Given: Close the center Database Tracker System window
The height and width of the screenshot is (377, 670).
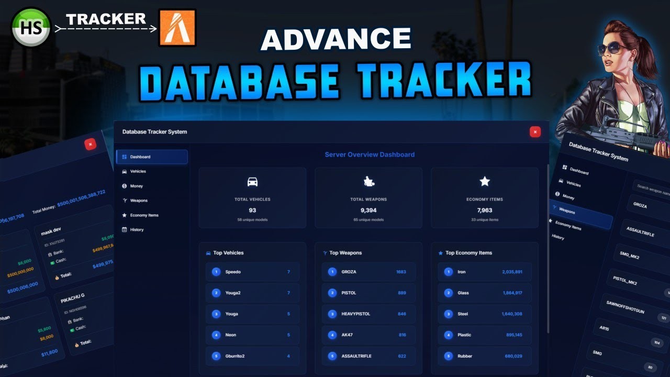Looking at the screenshot, I should (534, 132).
